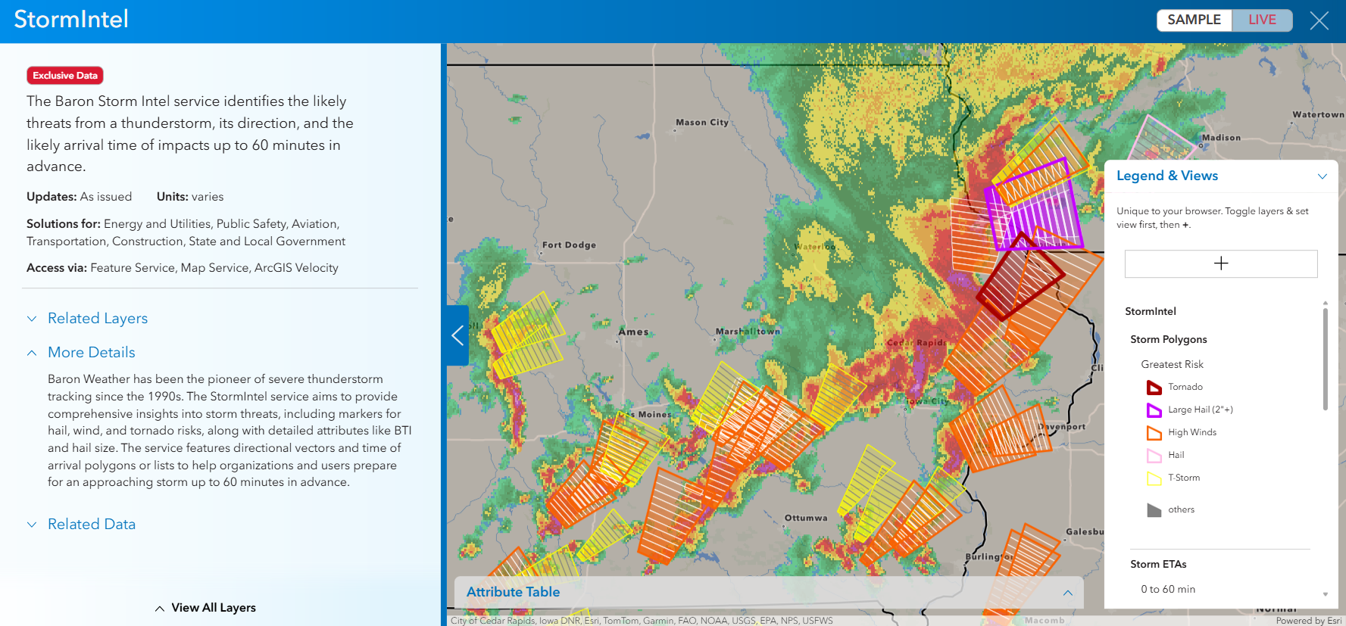Screen dimensions: 1346x626
Task: Click the StormIntel legend layer label
Action: [x=1151, y=311]
